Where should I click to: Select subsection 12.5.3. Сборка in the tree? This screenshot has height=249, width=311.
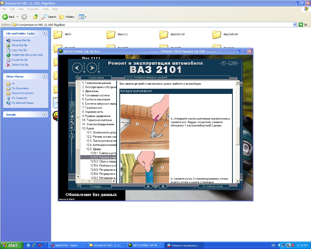pos(103,161)
